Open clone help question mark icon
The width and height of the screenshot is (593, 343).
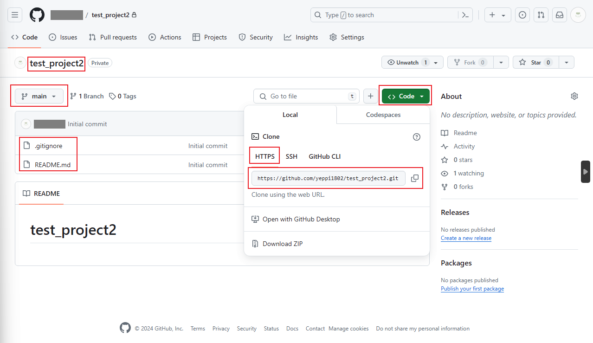417,136
